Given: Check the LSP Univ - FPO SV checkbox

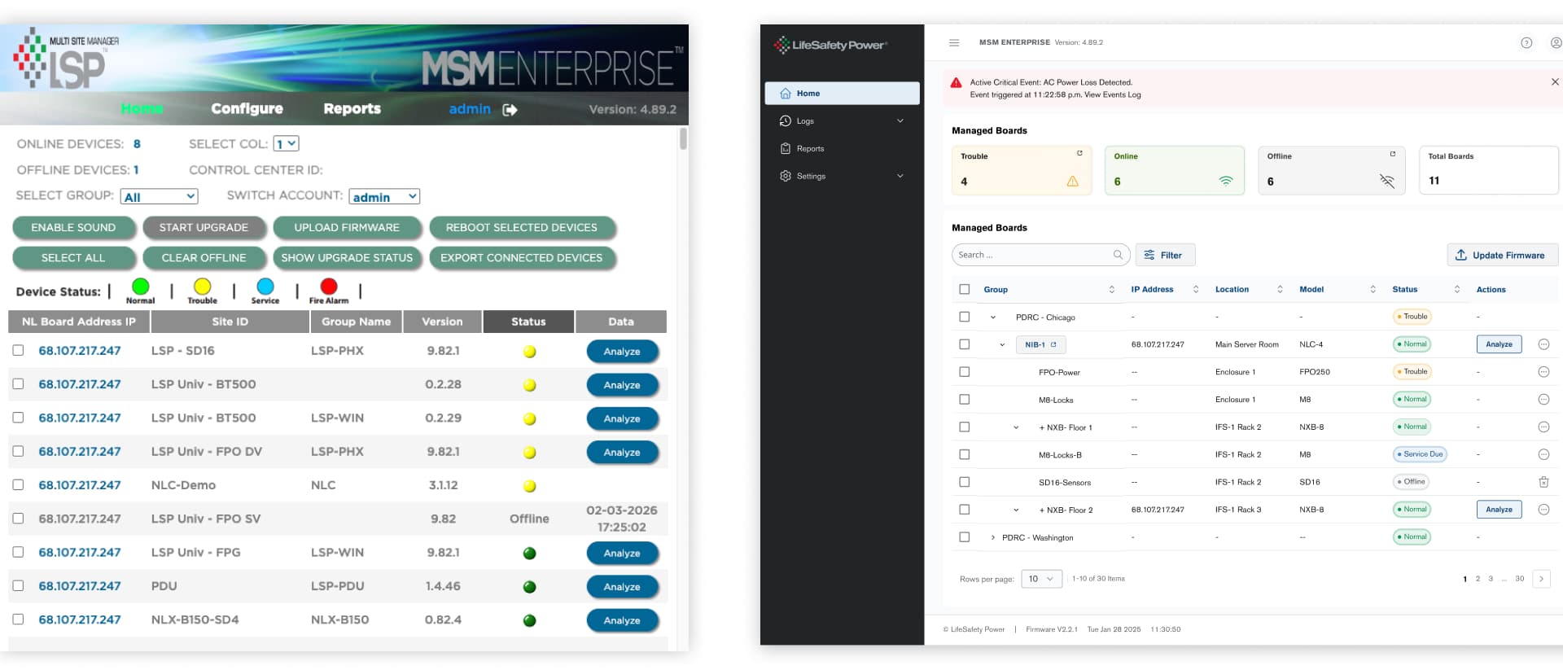Looking at the screenshot, I should (18, 519).
